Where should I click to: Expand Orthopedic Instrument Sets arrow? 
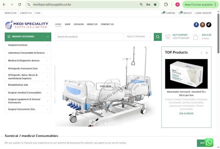(48, 69)
